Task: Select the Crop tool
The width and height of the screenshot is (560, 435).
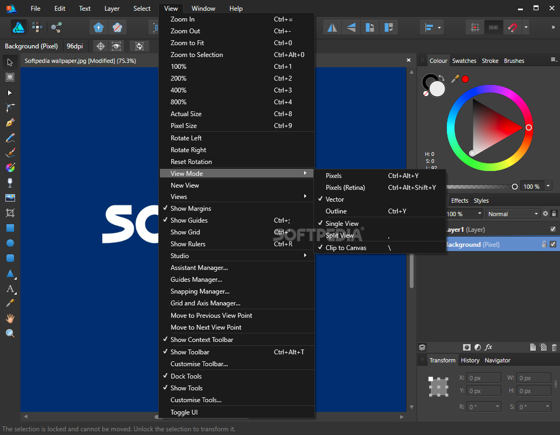Action: (10, 213)
